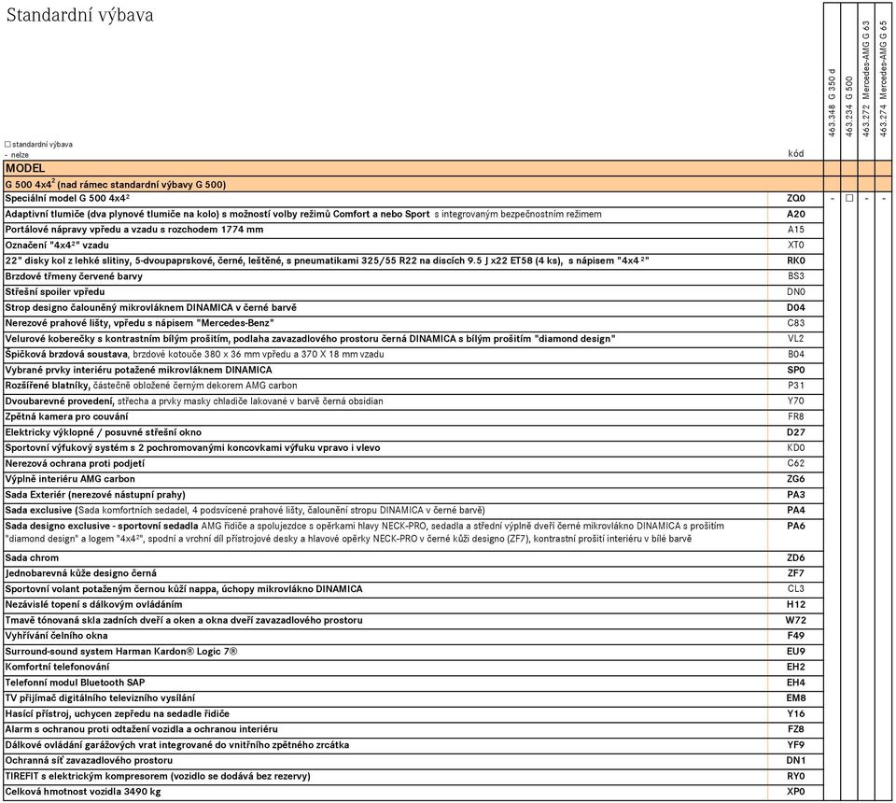Select the "Sportovní výfukový systém" row text

(x=192, y=448)
